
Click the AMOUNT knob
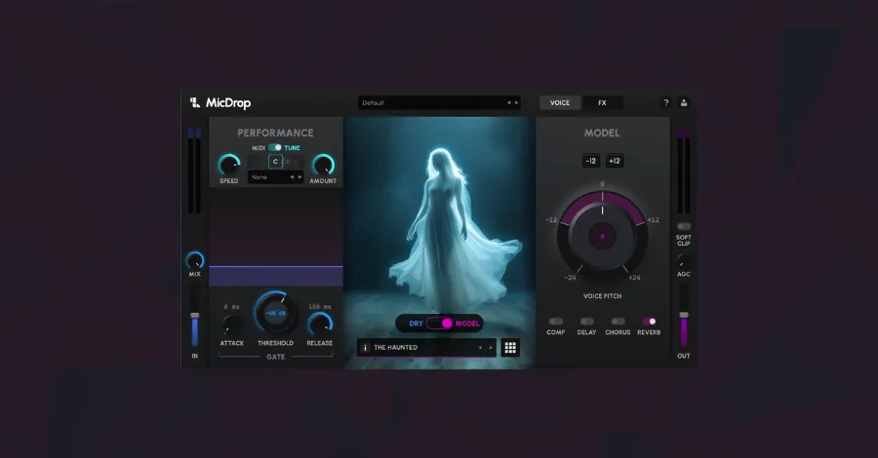point(323,165)
